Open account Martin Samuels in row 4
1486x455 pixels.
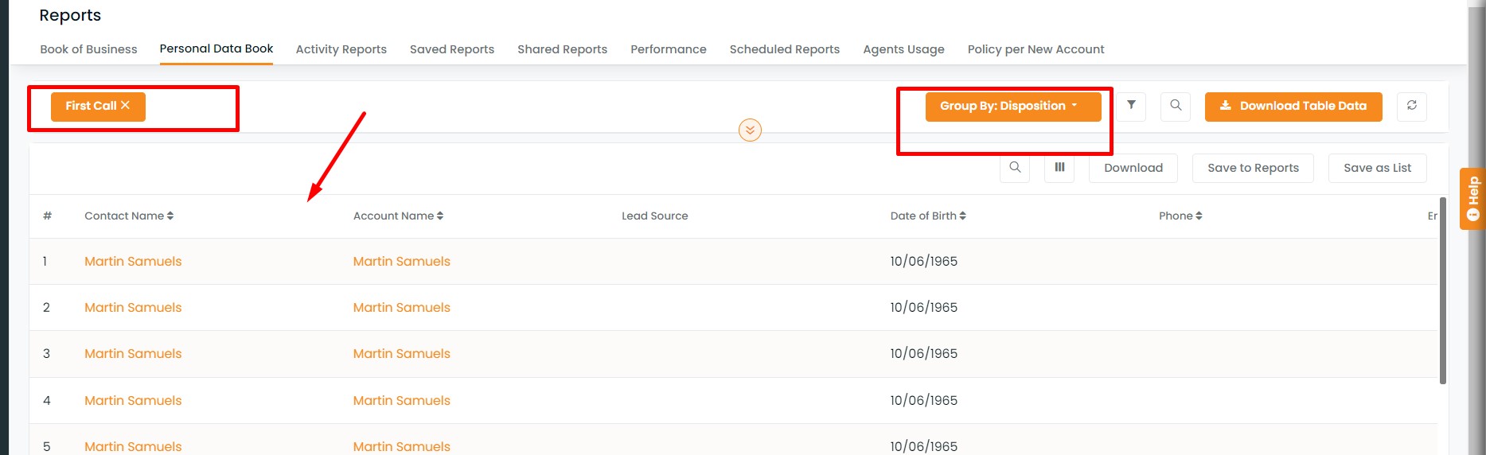coord(401,400)
